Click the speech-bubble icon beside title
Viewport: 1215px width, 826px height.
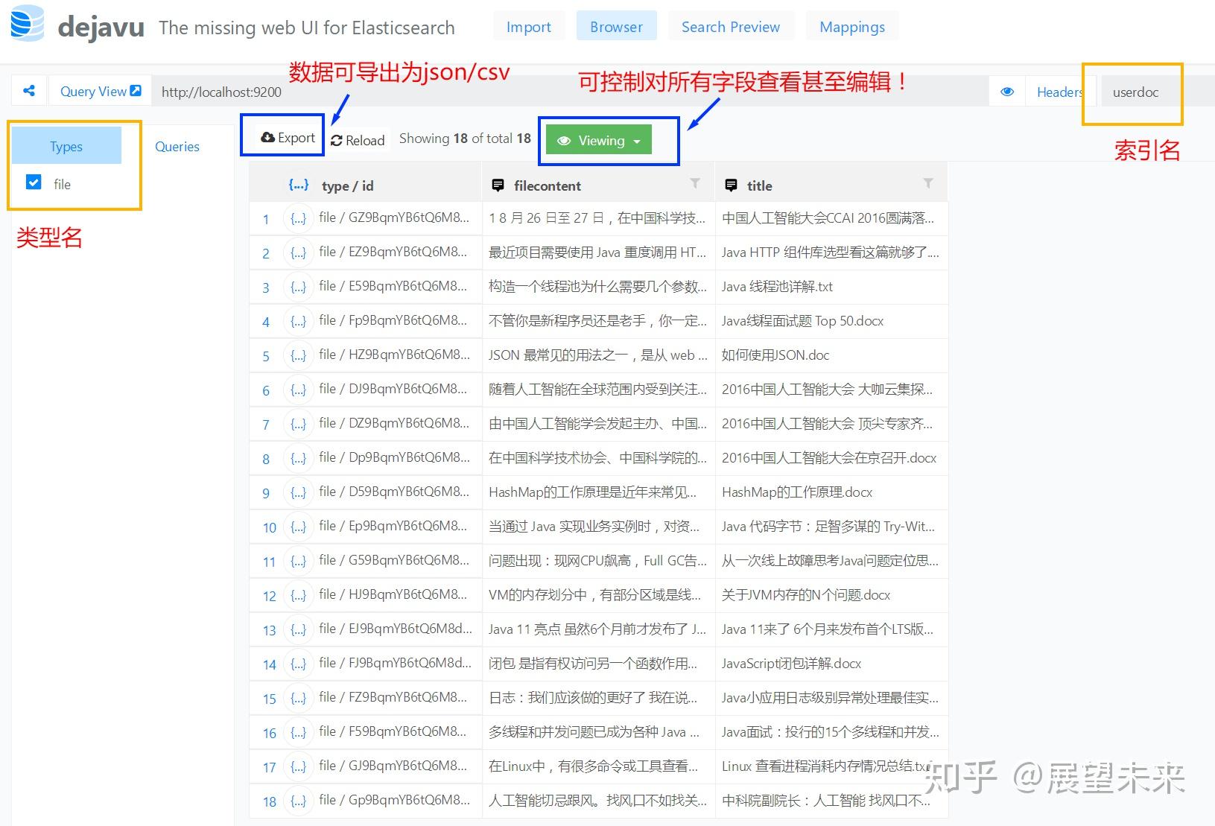(x=731, y=185)
